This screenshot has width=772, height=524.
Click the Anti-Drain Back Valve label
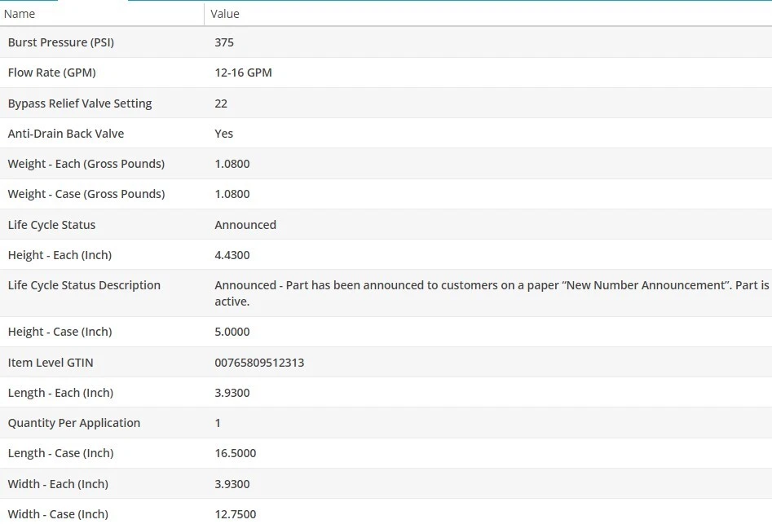click(x=66, y=134)
